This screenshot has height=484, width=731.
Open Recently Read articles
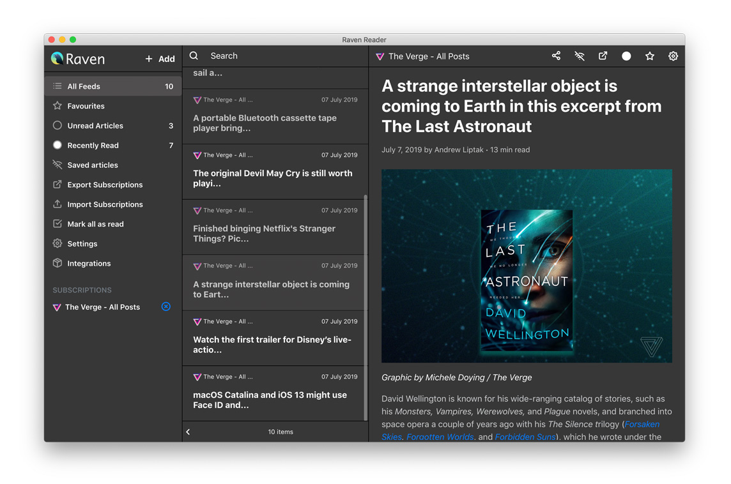113,146
